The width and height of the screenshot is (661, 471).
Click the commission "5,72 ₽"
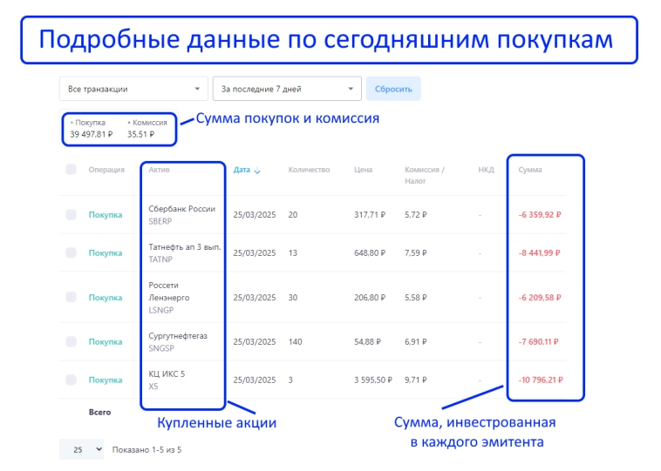[x=416, y=215]
